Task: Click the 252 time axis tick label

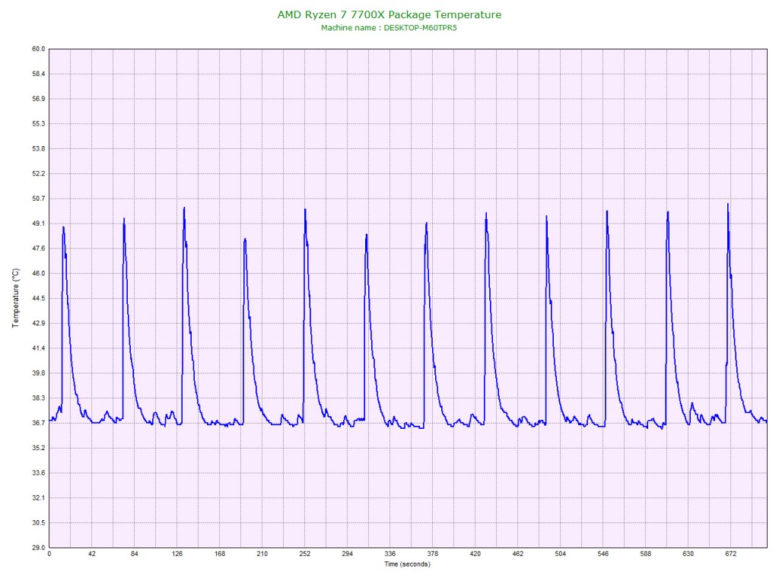Action: (x=305, y=554)
